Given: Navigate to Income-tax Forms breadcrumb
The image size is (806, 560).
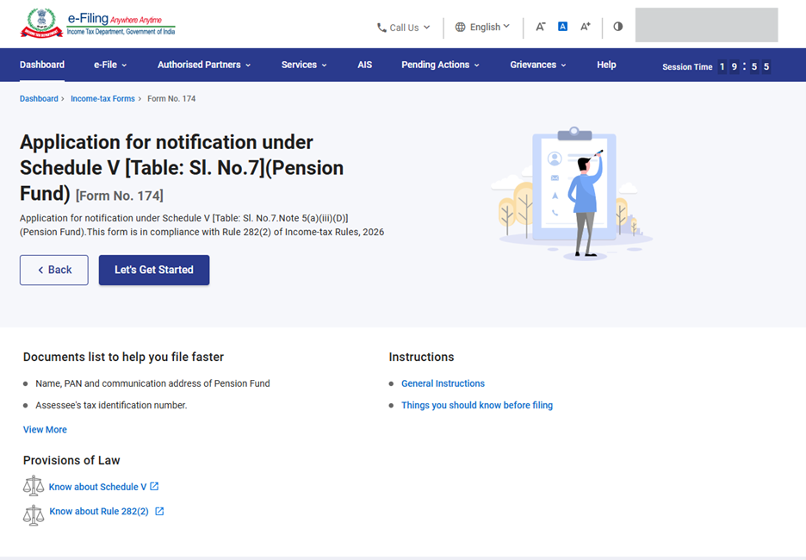Looking at the screenshot, I should (102, 99).
